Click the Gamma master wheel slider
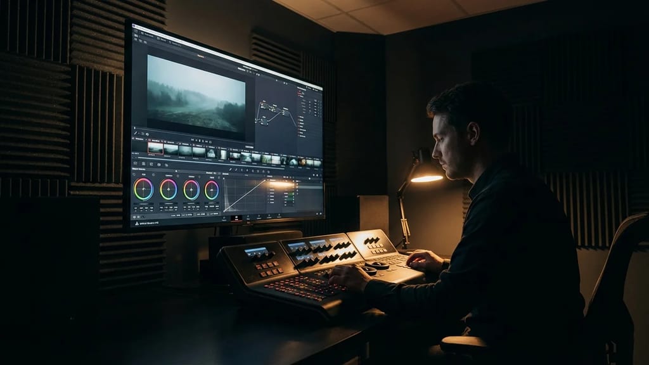This screenshot has height=365, width=649. [x=169, y=203]
